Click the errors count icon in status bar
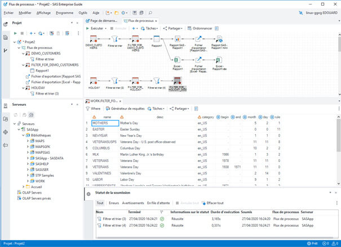 [x=325, y=244]
